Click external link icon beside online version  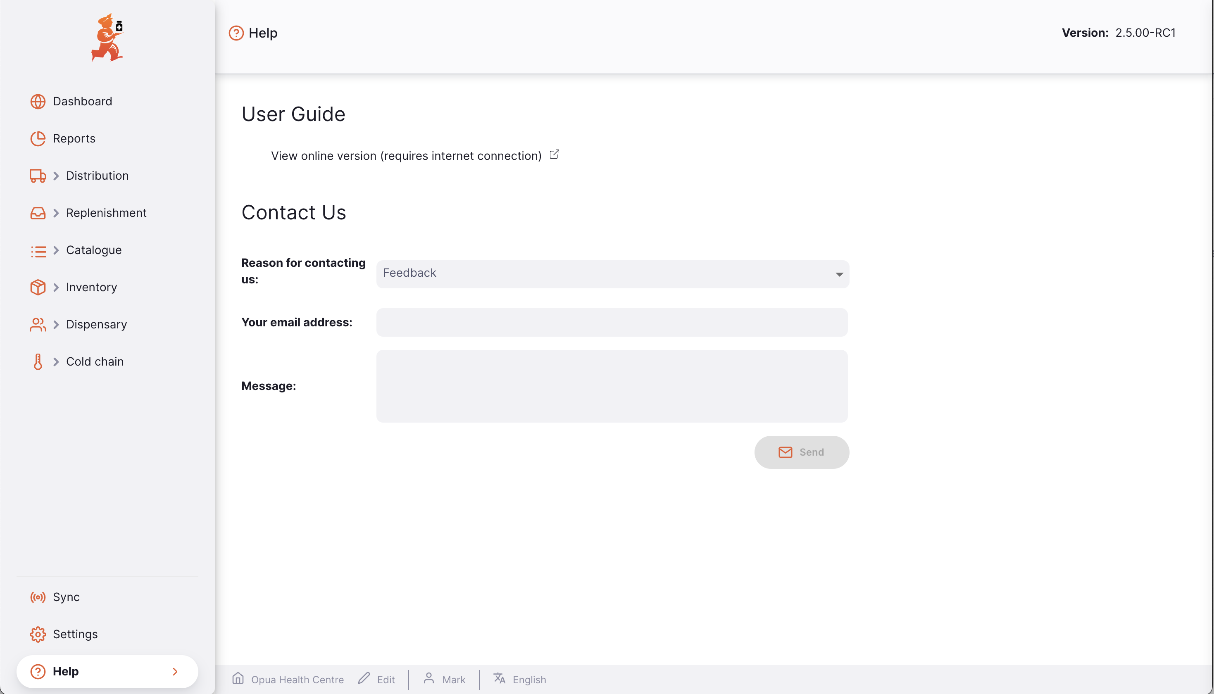coord(555,155)
